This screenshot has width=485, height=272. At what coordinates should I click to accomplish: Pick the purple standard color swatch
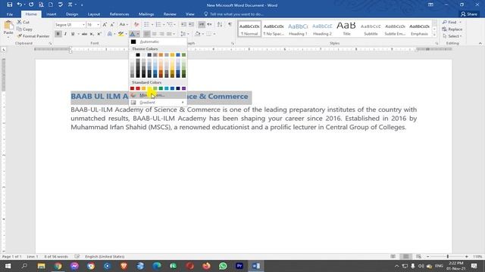tap(183, 88)
